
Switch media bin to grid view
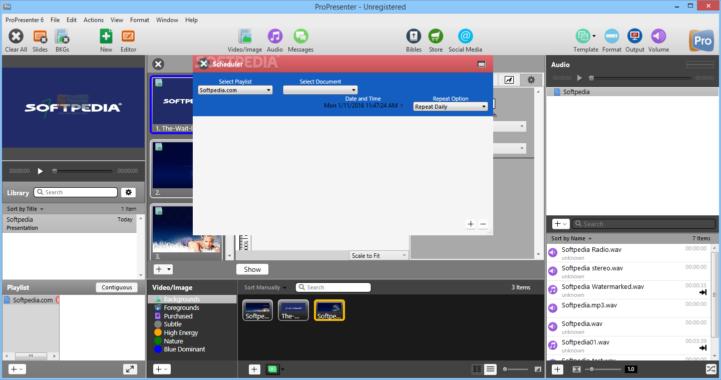click(x=477, y=369)
